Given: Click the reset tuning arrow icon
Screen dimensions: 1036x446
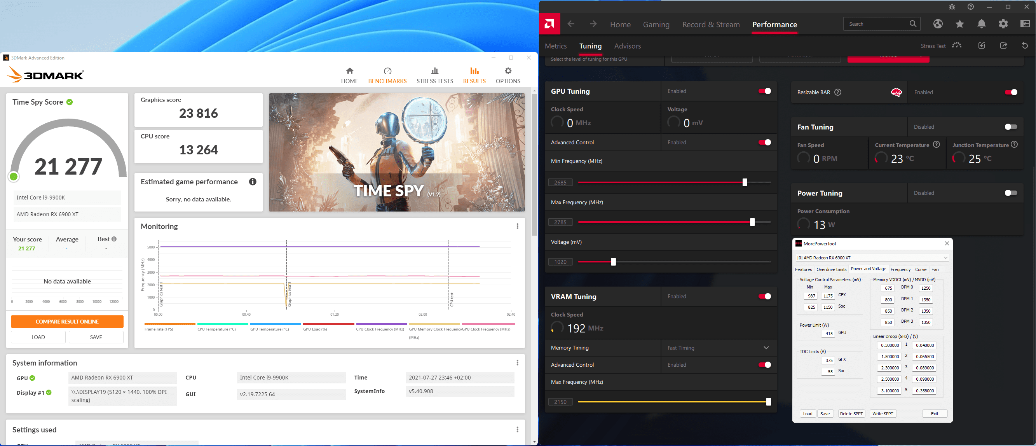Looking at the screenshot, I should [x=1024, y=46].
